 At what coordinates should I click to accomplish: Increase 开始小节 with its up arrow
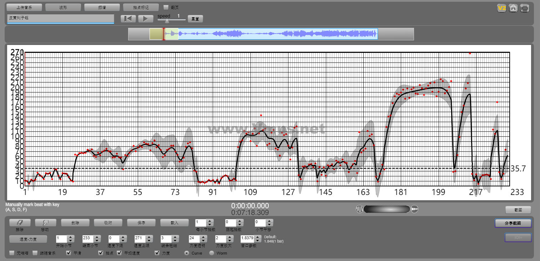click(x=71, y=236)
